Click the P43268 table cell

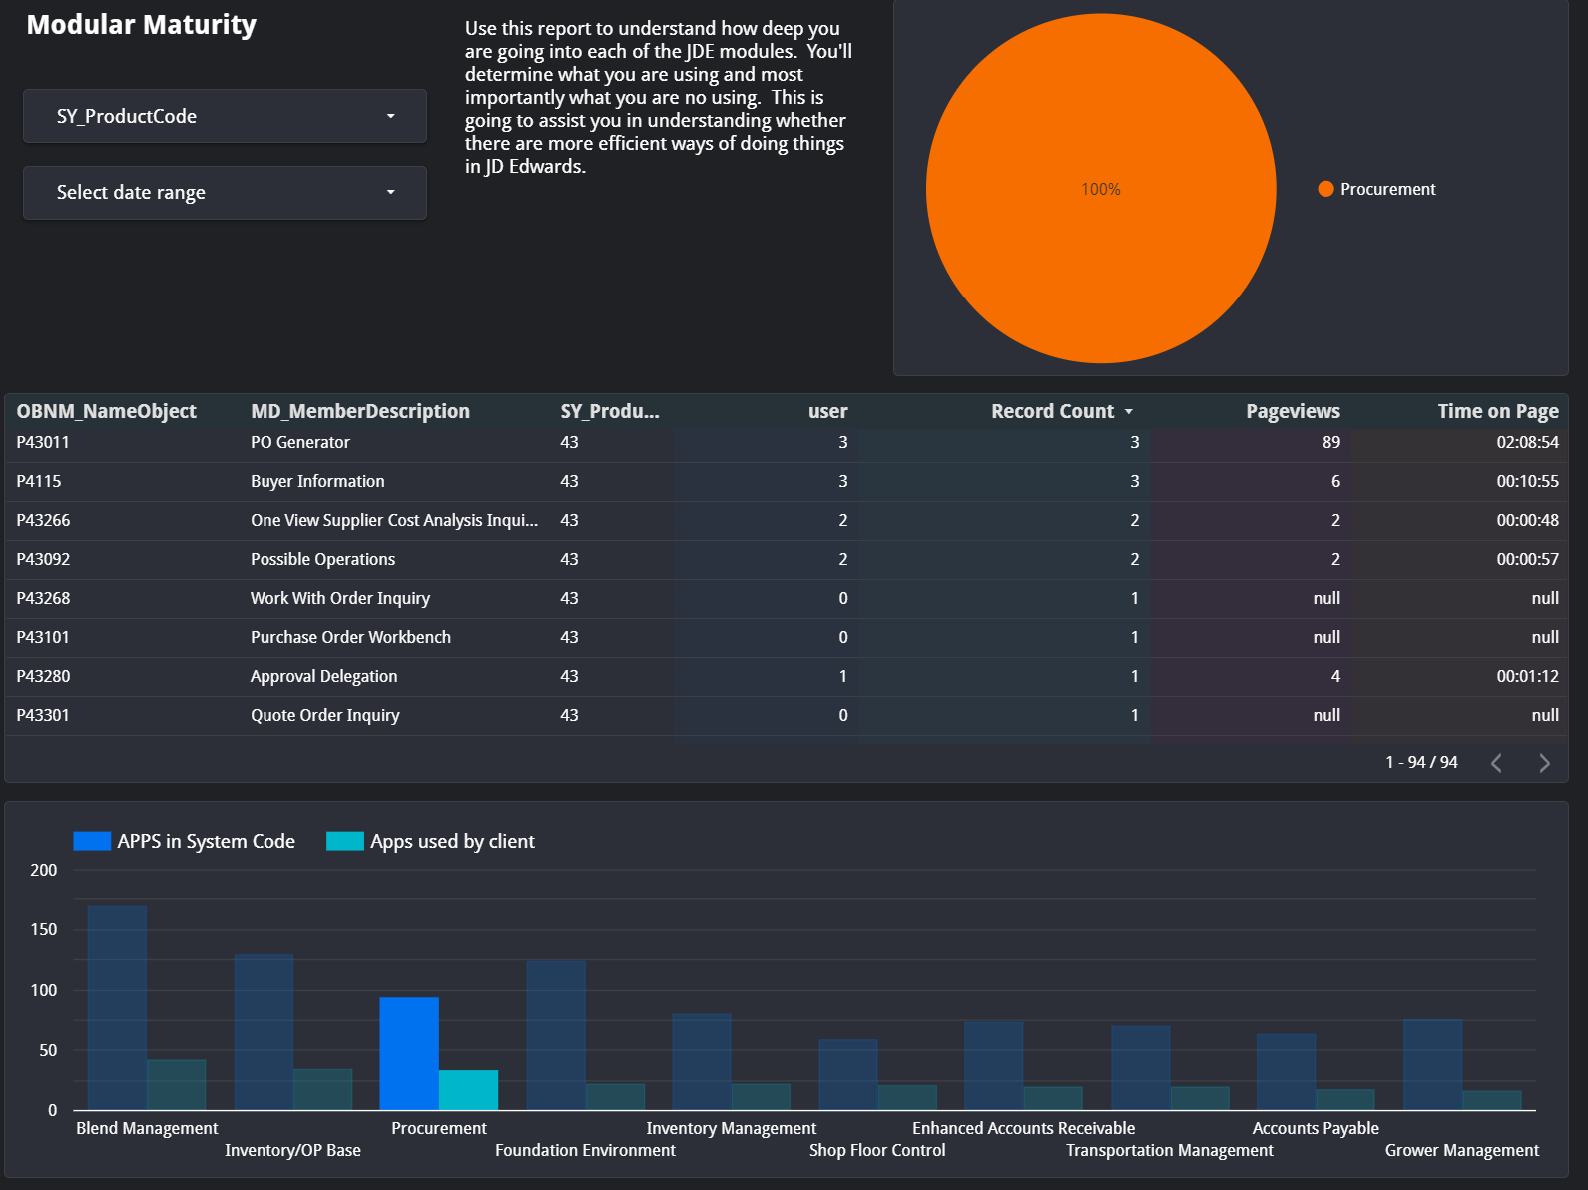[x=43, y=598]
